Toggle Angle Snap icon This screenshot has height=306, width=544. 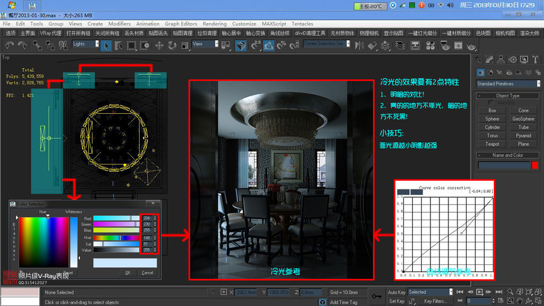pyautogui.click(x=268, y=45)
